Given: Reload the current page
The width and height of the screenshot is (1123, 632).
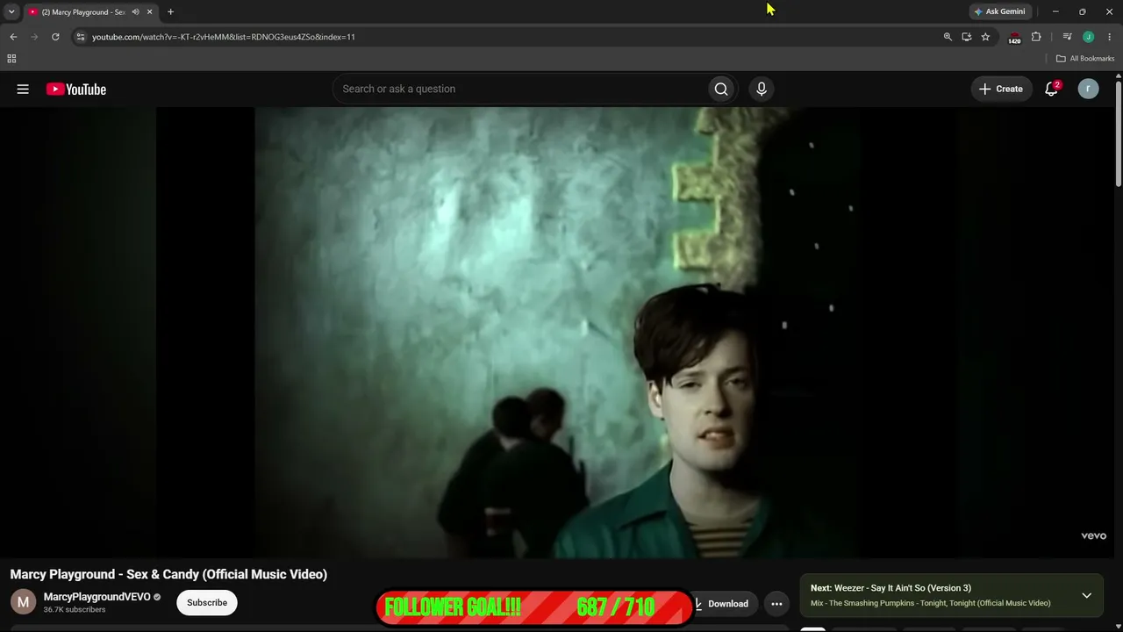Looking at the screenshot, I should click(x=55, y=37).
